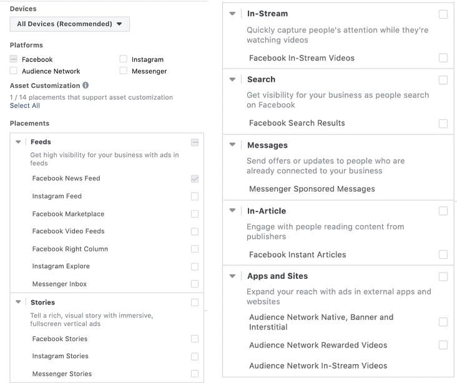Click the Audience Network In-Stream Videos label
The width and height of the screenshot is (457, 383).
point(318,366)
